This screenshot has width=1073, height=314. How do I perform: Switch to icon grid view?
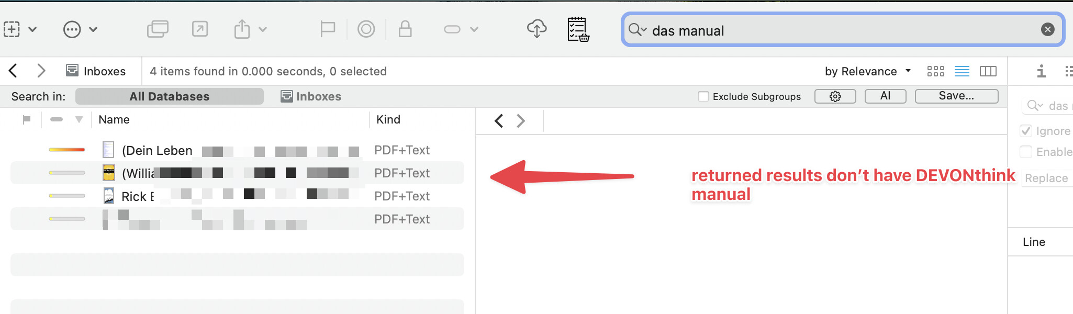(935, 71)
